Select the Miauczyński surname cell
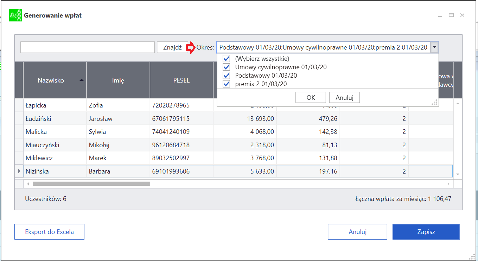478x261 pixels. 55,145
